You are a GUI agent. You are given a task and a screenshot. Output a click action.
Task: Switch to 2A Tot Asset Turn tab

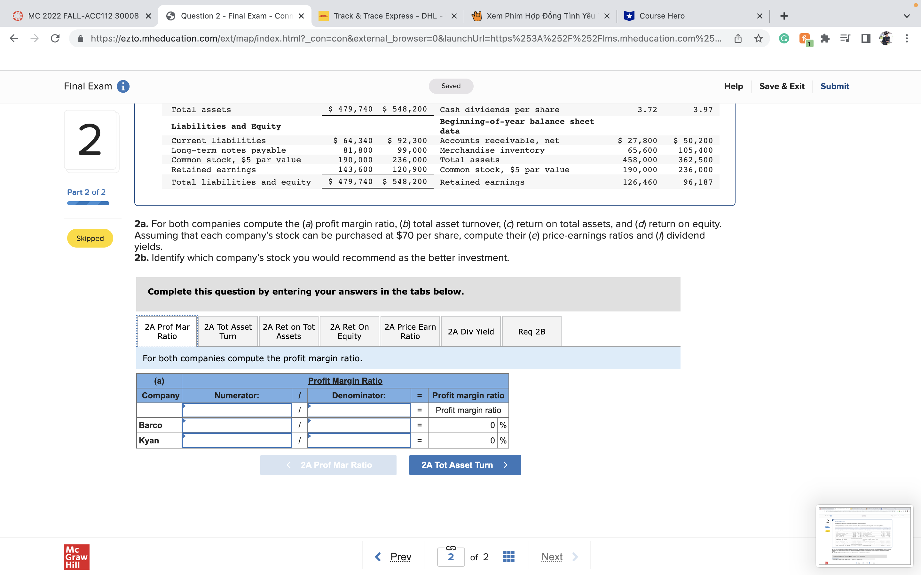228,331
